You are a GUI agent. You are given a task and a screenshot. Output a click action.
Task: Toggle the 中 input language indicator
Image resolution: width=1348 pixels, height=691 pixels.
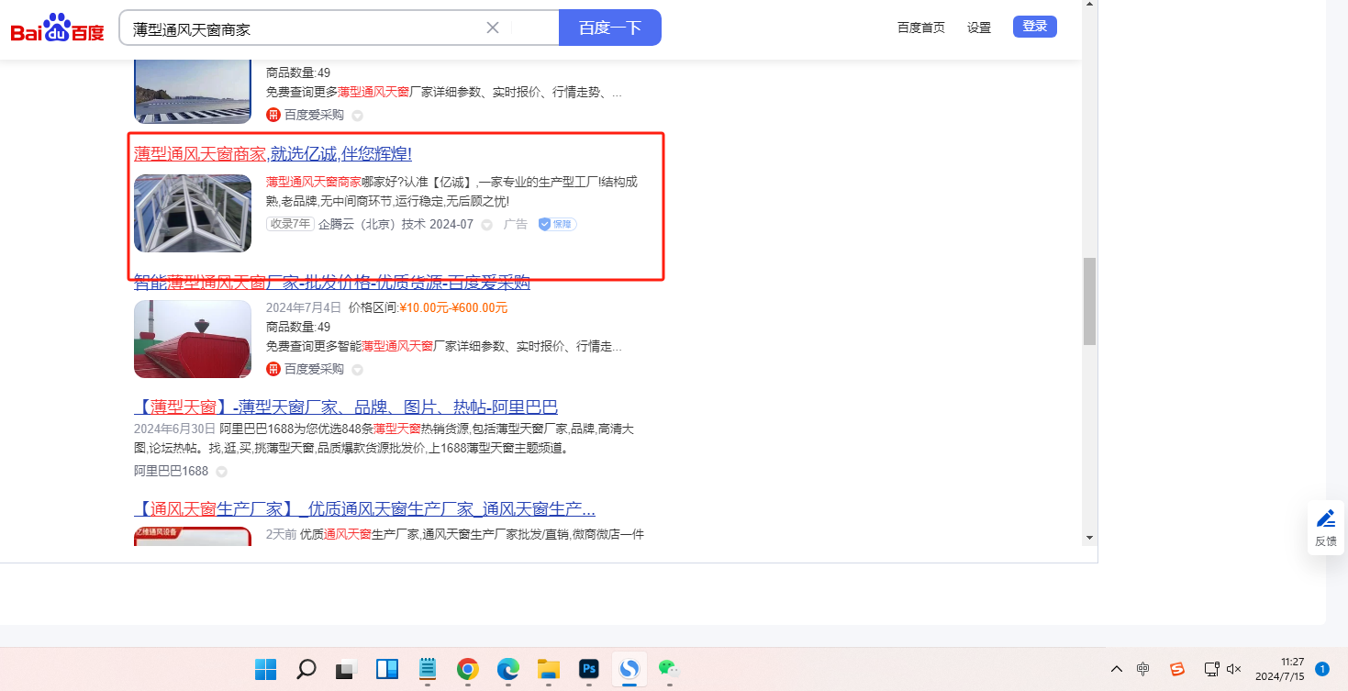1142,669
